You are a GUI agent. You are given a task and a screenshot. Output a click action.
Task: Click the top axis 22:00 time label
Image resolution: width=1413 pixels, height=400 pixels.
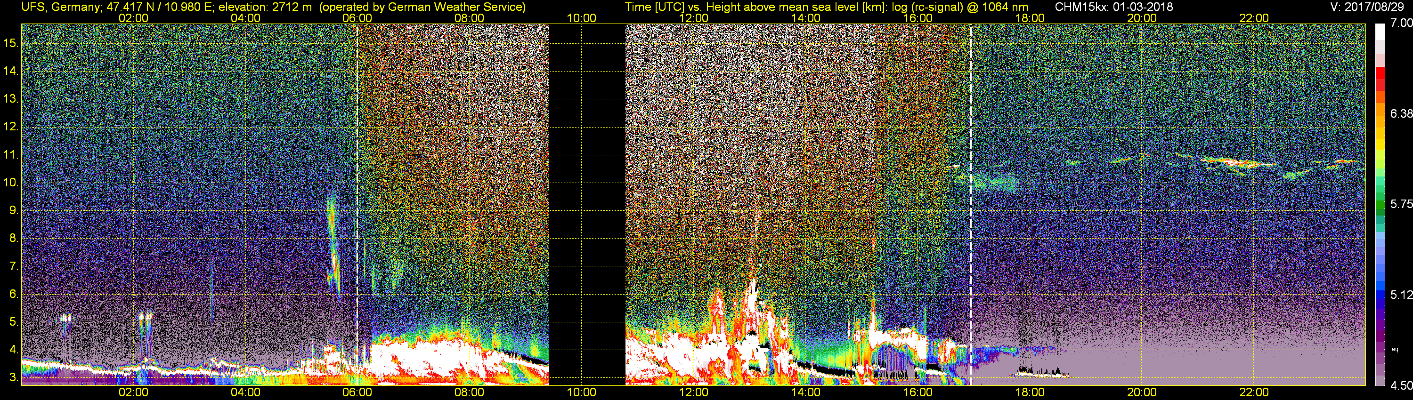[1254, 18]
